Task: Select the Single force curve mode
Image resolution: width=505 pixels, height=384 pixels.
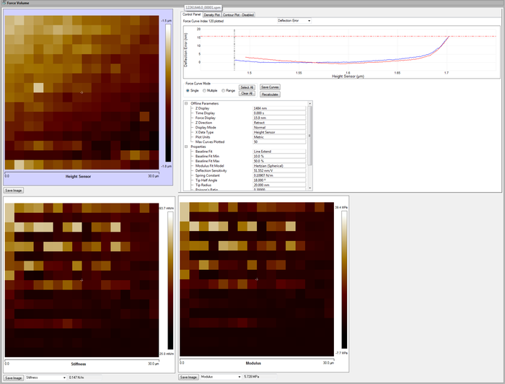Action: click(188, 90)
